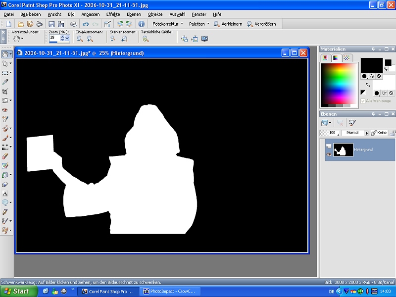Hide the Hintergrund layer via eye icon
Screen dimensions: 396x297
point(329,155)
